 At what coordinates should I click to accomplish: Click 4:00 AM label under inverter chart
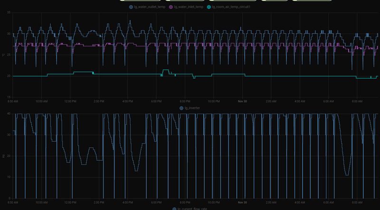pyautogui.click(x=300, y=202)
